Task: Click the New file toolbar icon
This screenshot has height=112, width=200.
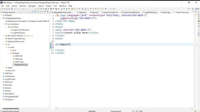Action: [2, 9]
